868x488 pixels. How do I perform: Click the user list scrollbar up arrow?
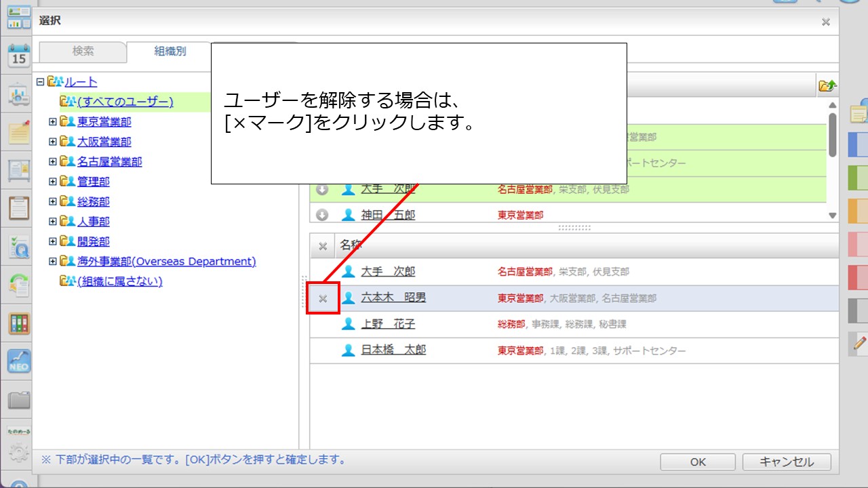[x=833, y=104]
